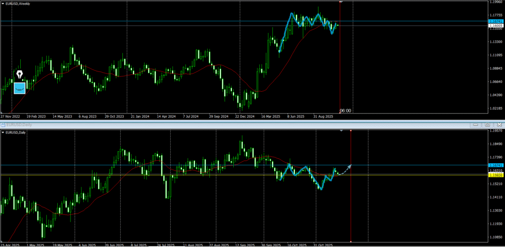Click chart shift triangle marker on Weekly chart

pyautogui.click(x=341, y=2)
